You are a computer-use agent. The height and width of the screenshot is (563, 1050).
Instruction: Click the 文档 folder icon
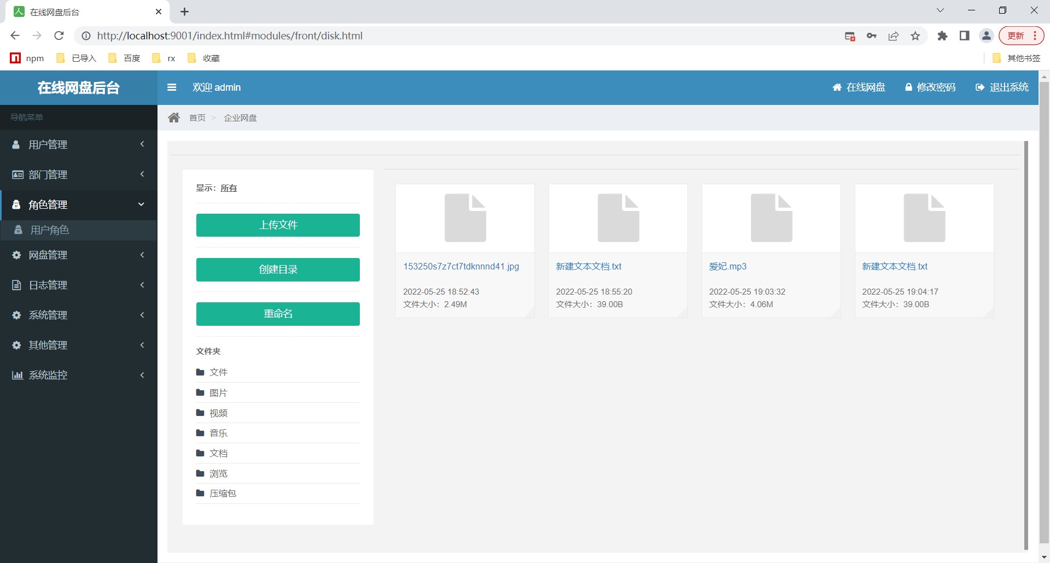(x=200, y=453)
